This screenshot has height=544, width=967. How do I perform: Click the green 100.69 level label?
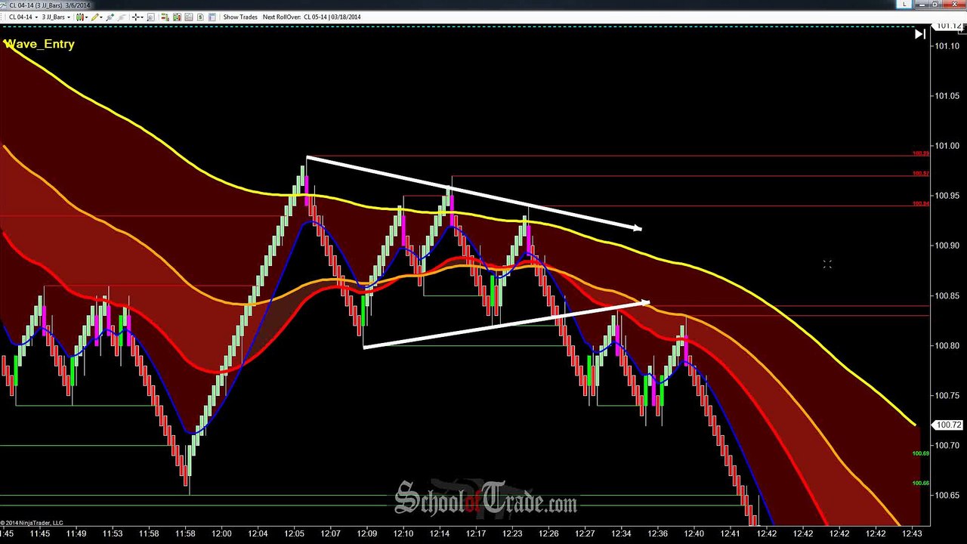921,453
